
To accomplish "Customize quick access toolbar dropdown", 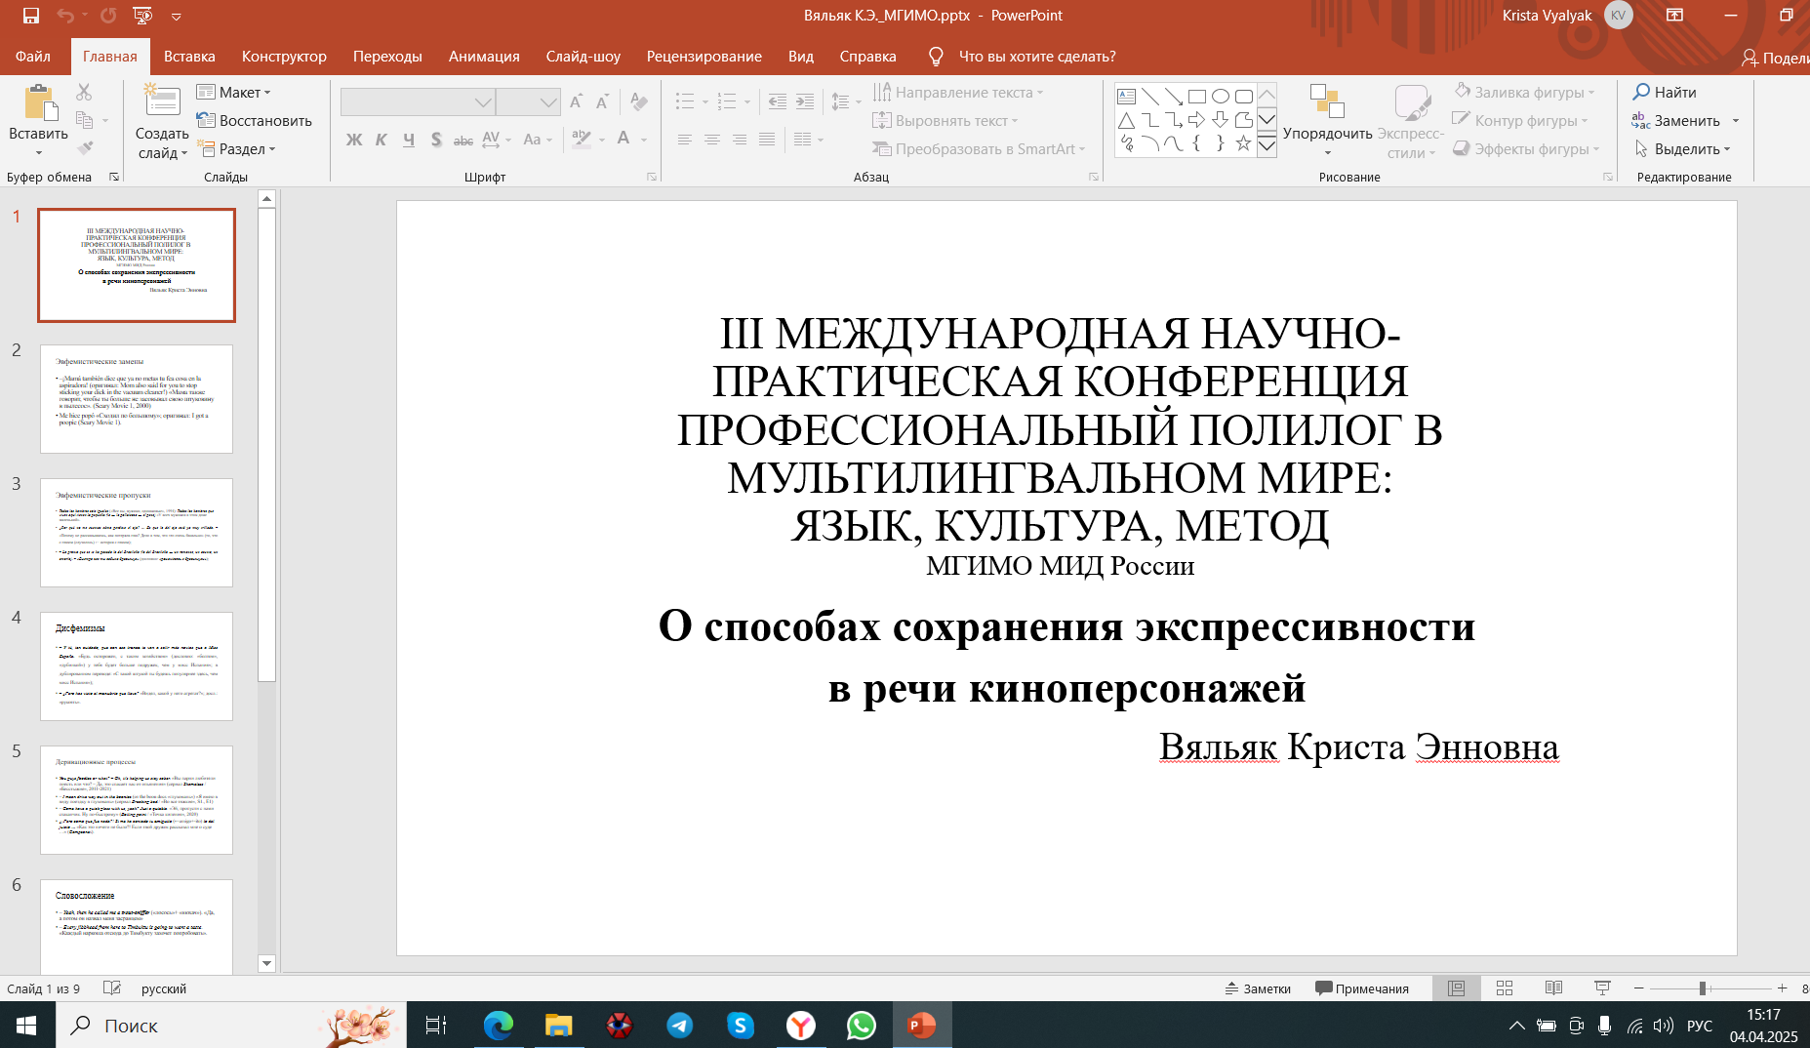I will [177, 17].
